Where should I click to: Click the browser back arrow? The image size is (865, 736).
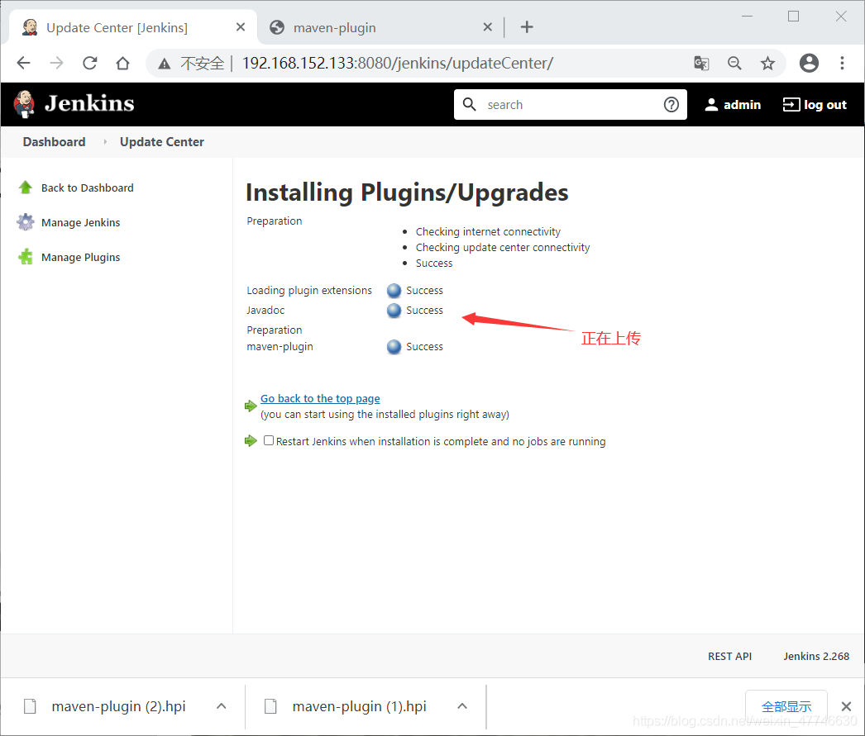24,63
